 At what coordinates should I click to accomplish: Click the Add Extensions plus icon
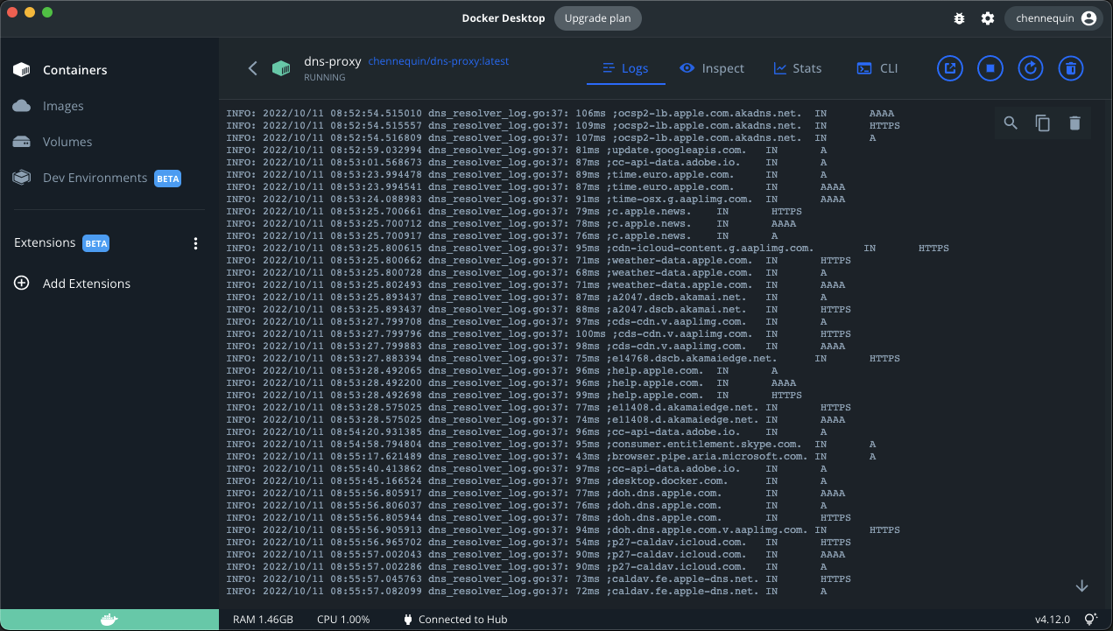pos(22,284)
